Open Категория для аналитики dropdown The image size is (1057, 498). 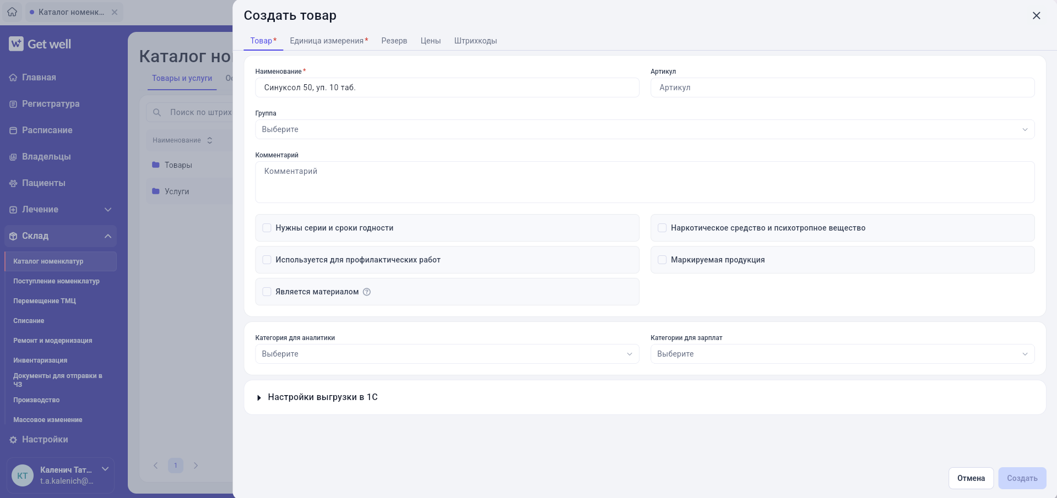click(447, 354)
